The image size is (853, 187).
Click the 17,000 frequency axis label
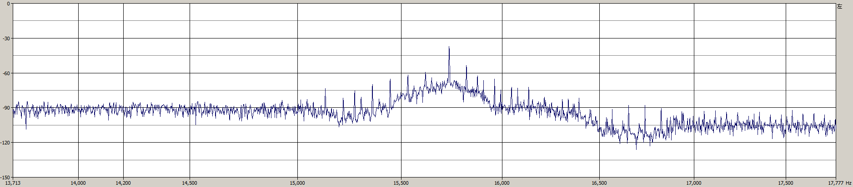[x=694, y=183]
